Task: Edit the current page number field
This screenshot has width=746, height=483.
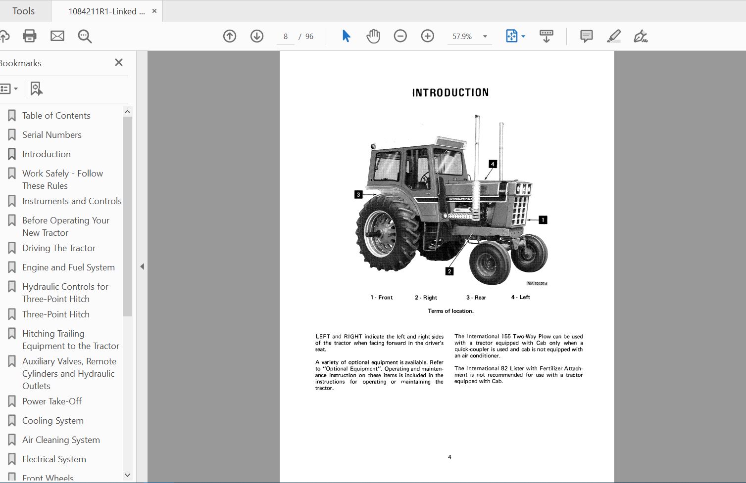Action: [285, 36]
